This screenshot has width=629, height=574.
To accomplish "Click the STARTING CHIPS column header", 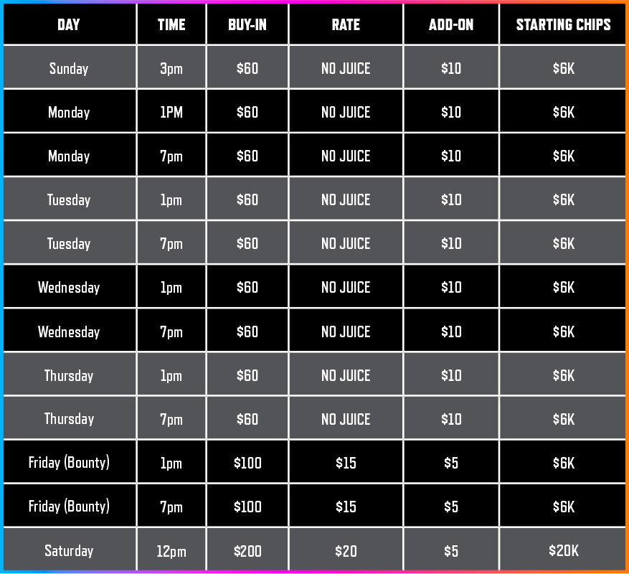I will tap(563, 24).
